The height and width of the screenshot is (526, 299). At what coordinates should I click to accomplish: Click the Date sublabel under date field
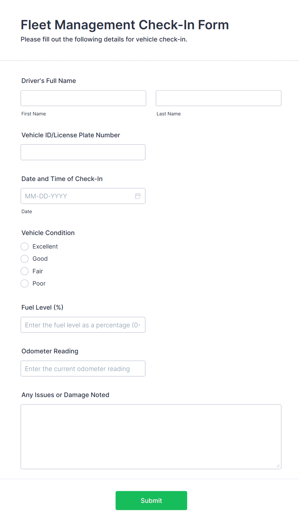27,212
